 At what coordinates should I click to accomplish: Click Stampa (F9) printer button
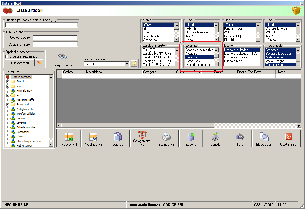[167, 139]
